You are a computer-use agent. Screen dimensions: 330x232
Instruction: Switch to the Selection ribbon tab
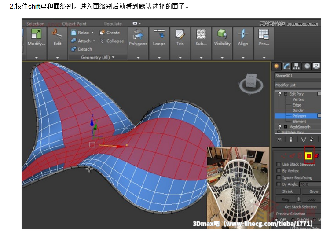[x=35, y=24]
